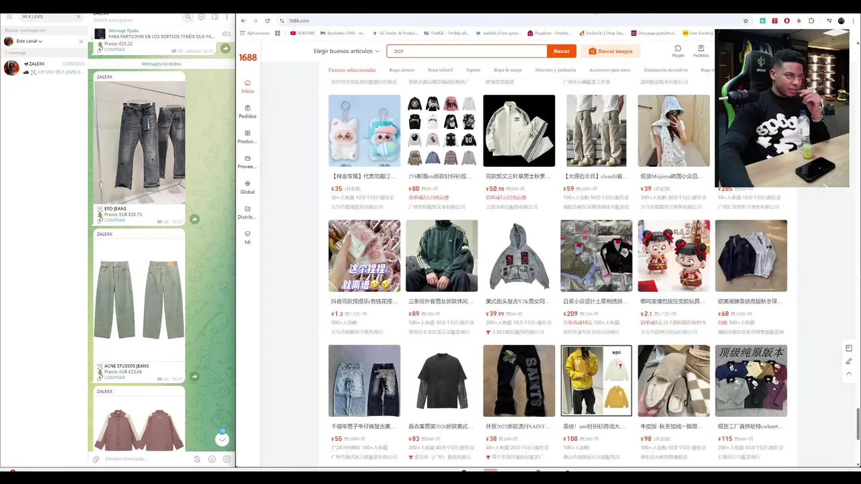This screenshot has height=484, width=861.
Task: Click the 1688 logo
Action: coord(248,57)
